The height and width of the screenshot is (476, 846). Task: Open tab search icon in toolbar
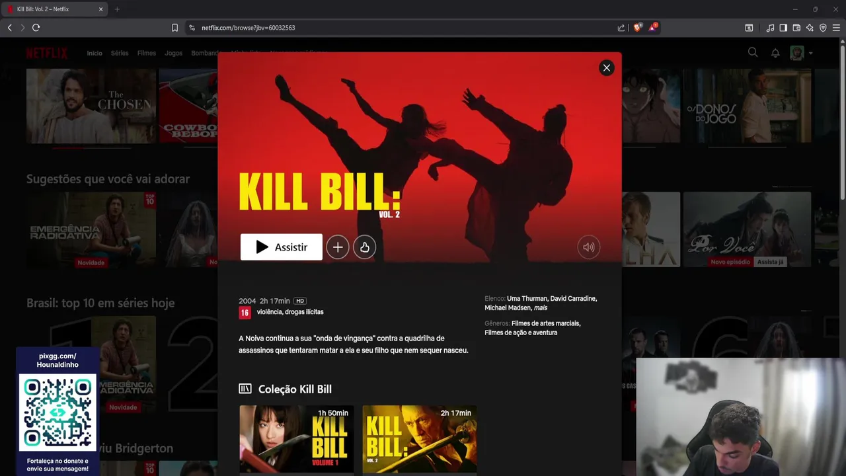pos(749,28)
